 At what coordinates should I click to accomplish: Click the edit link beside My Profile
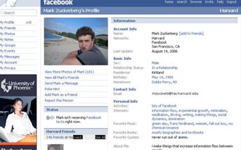pyautogui.click(x=29, y=22)
